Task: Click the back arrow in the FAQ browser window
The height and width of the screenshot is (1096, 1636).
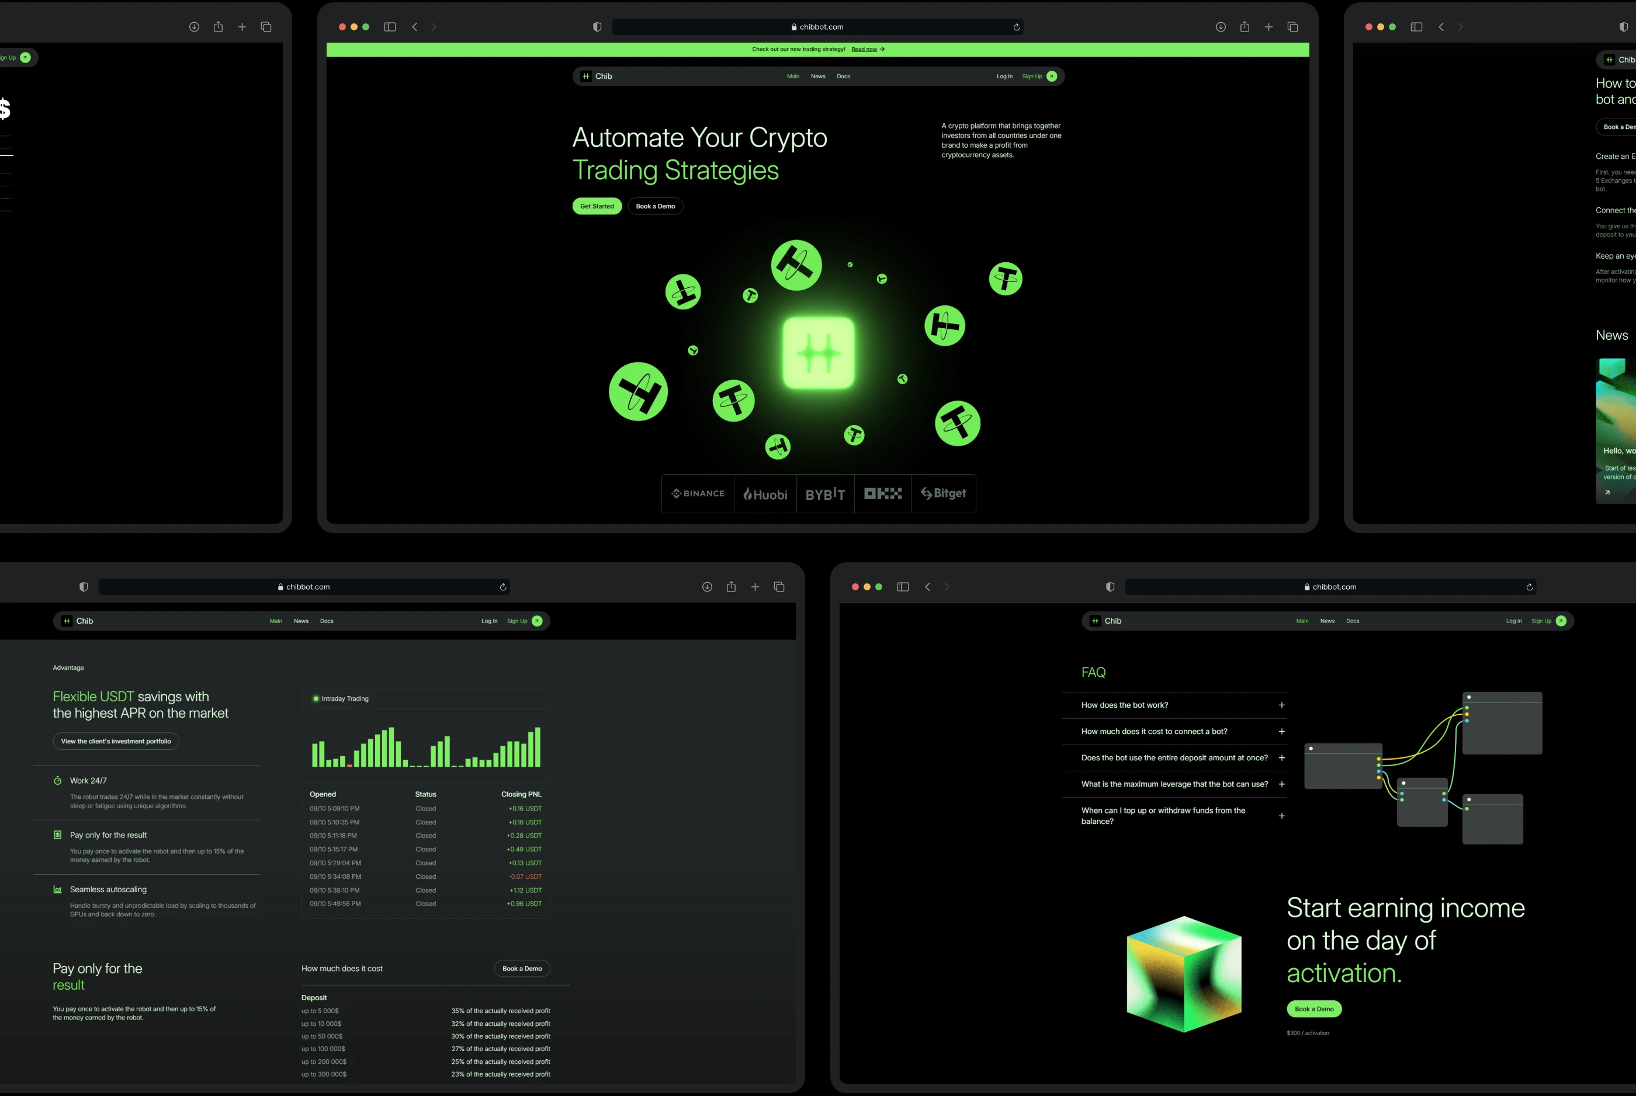Action: [927, 587]
